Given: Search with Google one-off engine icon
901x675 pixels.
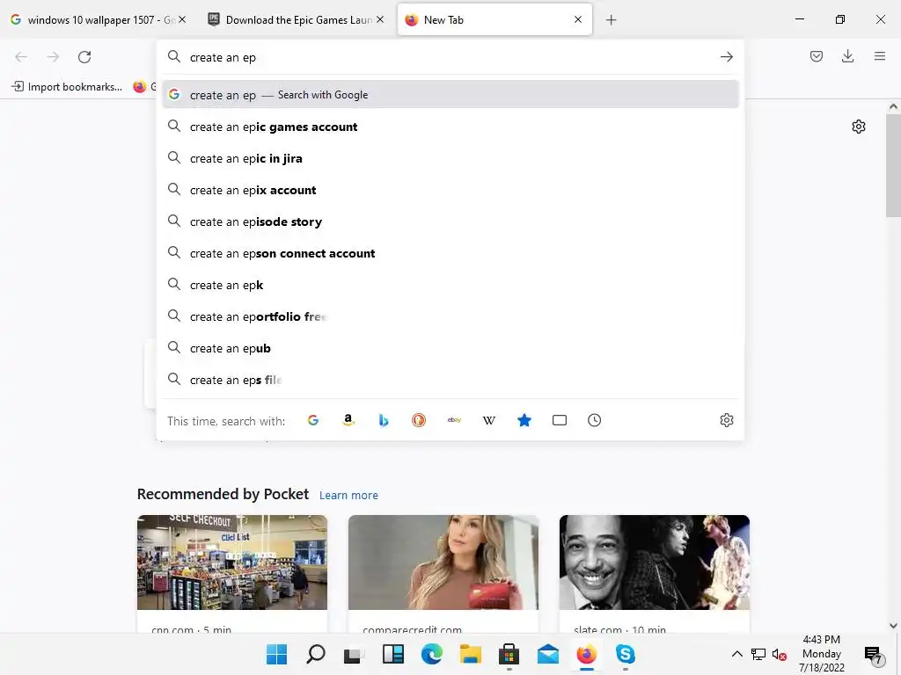Looking at the screenshot, I should coord(313,420).
